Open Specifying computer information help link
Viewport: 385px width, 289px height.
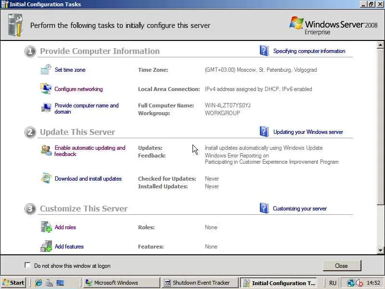[x=309, y=51]
